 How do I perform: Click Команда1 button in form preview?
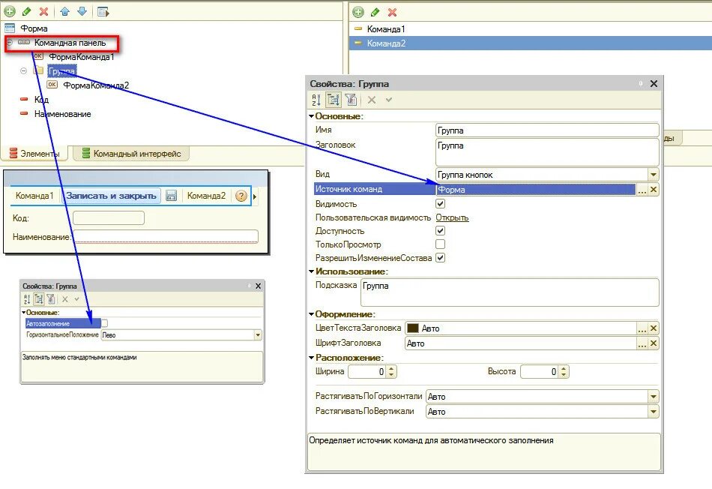pos(34,196)
